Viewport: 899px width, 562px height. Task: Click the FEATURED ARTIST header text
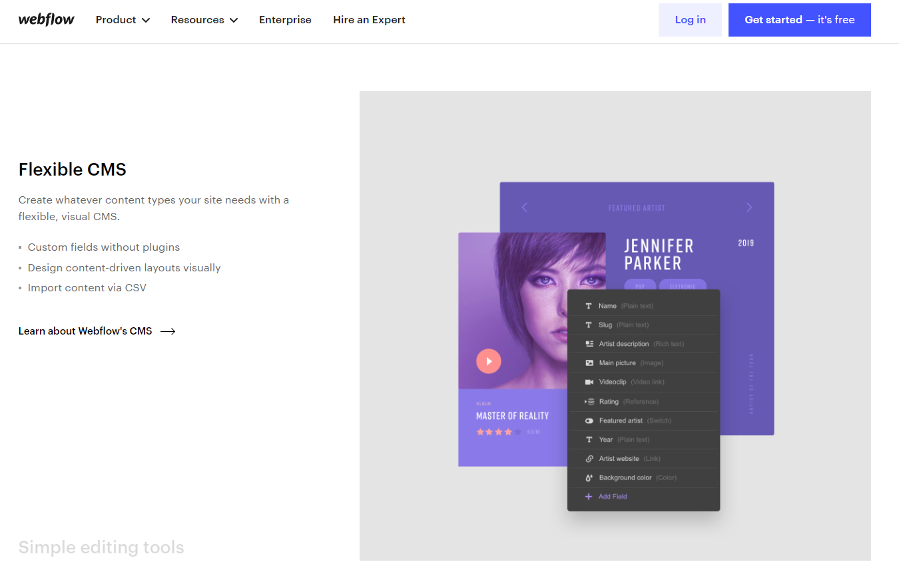(x=637, y=208)
